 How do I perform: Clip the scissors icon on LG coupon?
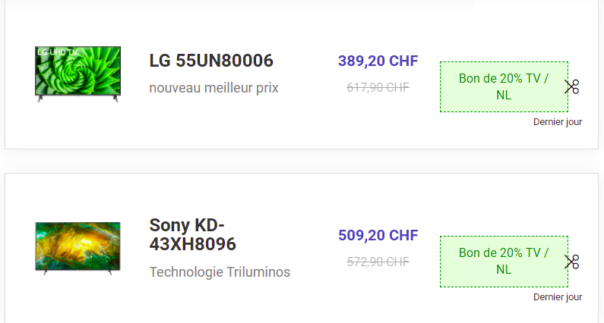point(572,86)
